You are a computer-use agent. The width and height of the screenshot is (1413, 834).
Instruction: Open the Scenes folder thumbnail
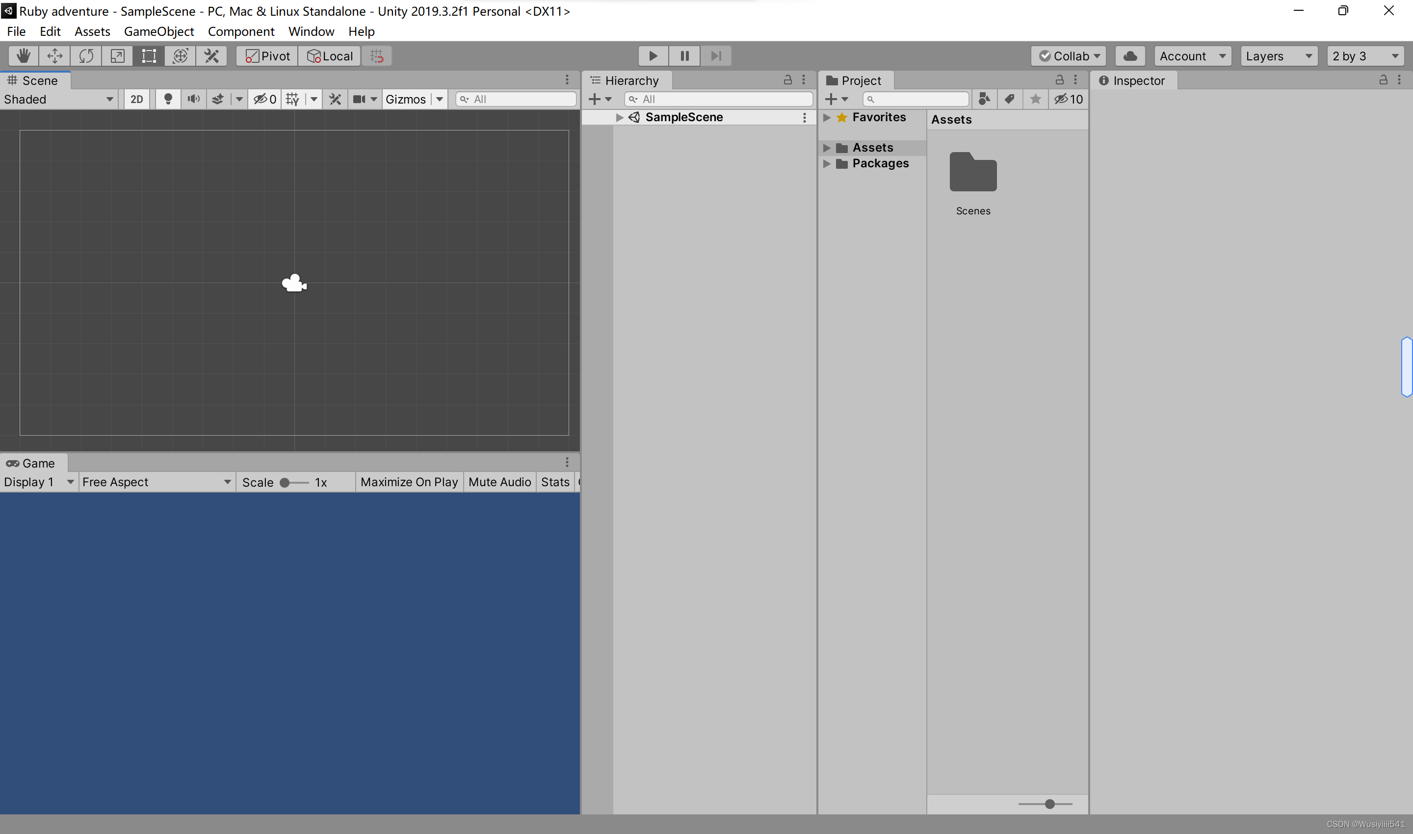[x=973, y=173]
